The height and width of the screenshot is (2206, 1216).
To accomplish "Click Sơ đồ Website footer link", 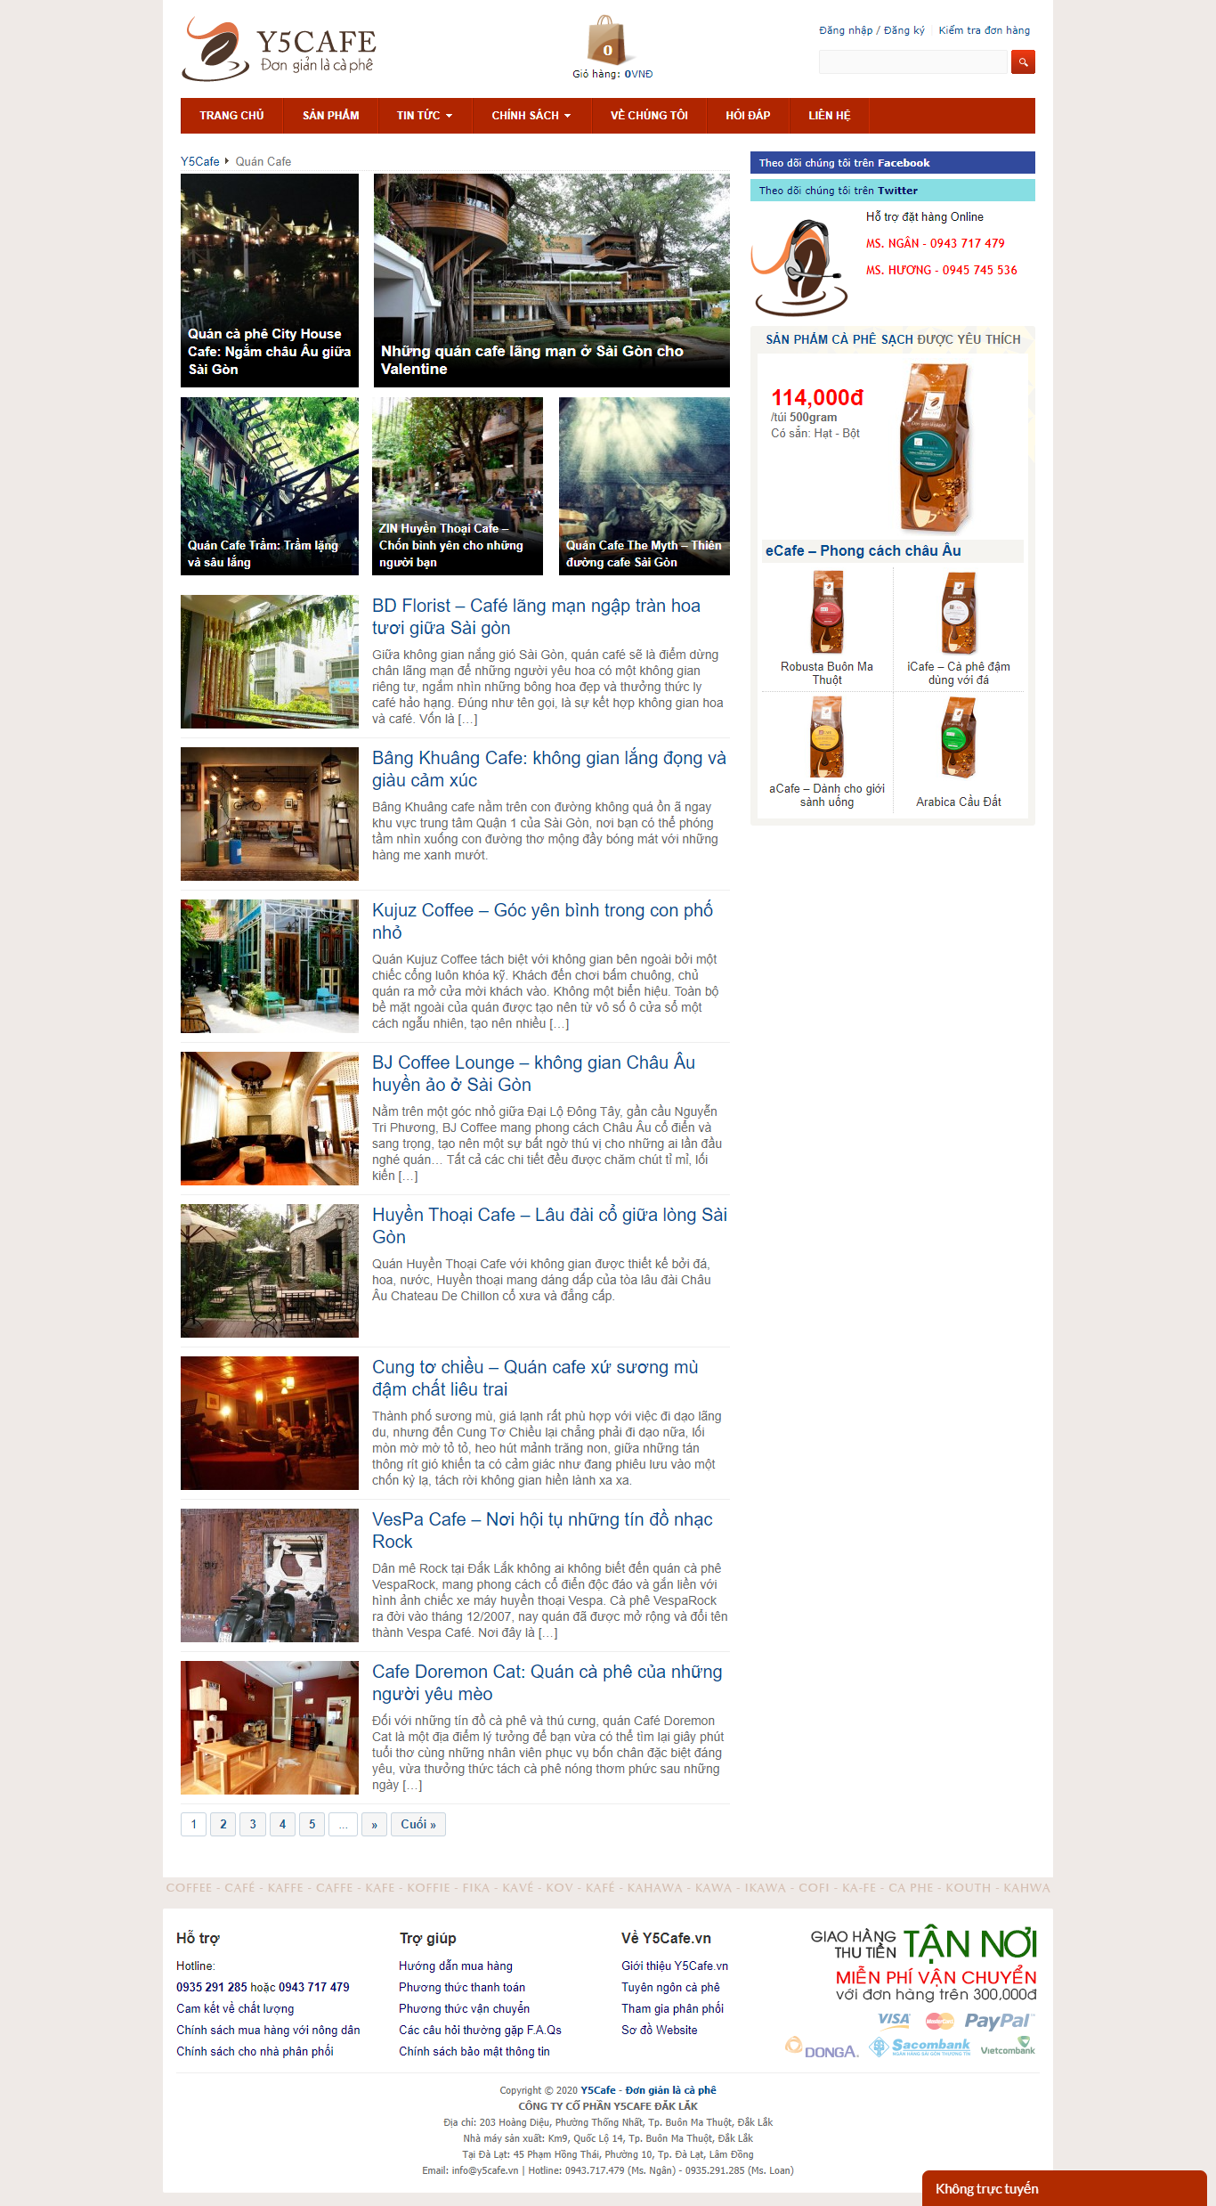I will pyautogui.click(x=660, y=2030).
